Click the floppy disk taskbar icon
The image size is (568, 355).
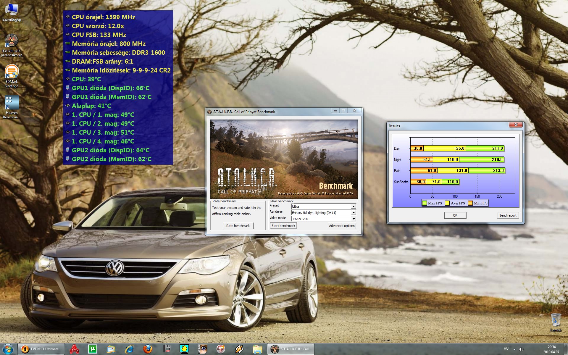[x=167, y=349]
